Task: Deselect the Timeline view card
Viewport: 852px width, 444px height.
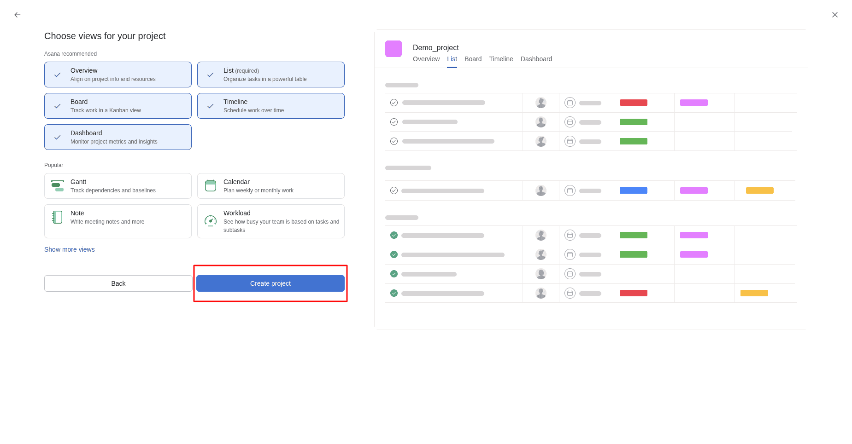Action: pos(271,106)
